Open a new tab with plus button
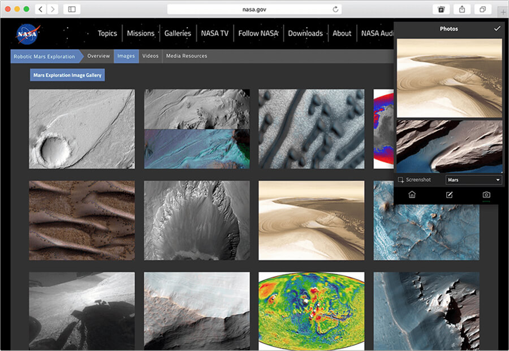Screen dimensions: 509x351 click(x=502, y=11)
